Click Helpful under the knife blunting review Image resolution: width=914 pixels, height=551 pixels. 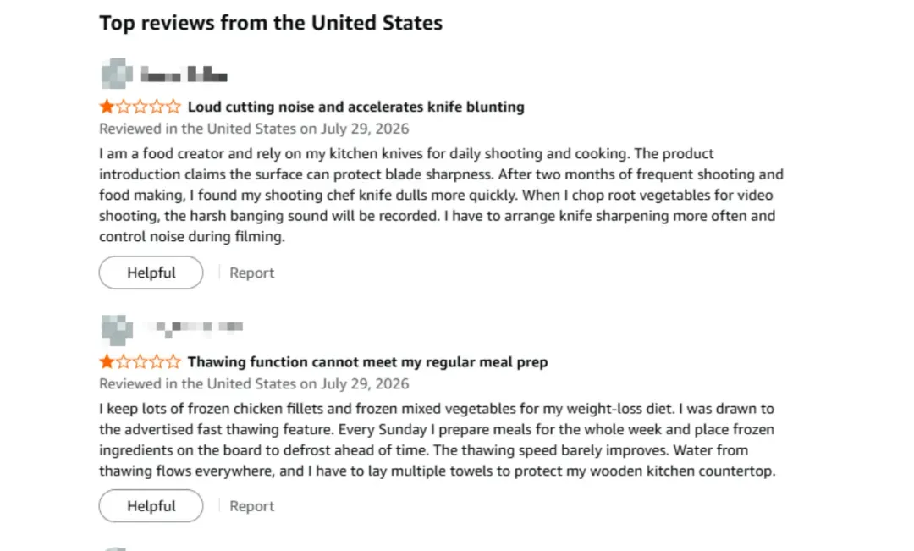click(x=151, y=273)
